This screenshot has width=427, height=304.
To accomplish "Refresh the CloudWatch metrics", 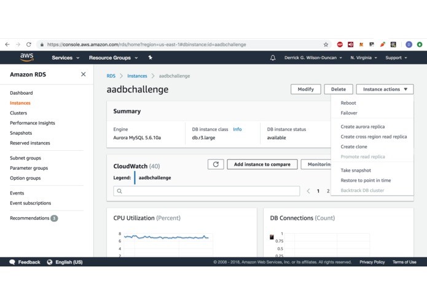I will [216, 164].
